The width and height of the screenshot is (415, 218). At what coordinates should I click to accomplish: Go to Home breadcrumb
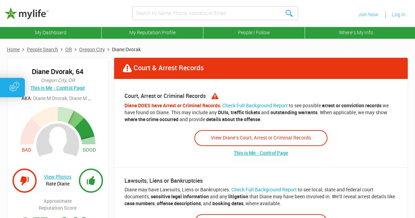(13, 49)
